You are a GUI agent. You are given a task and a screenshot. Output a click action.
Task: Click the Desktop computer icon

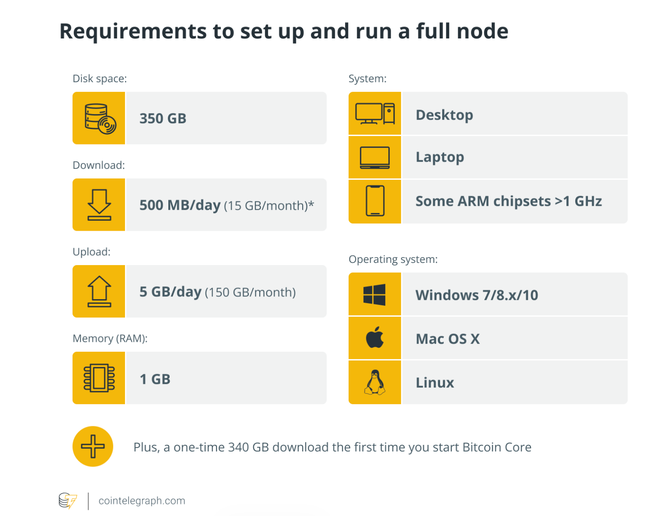[x=374, y=114]
